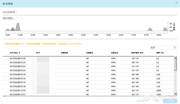Select row with MAC E4:72:E2:B9:13:F0
Screen dimensions: 180x104
tap(88, 91)
